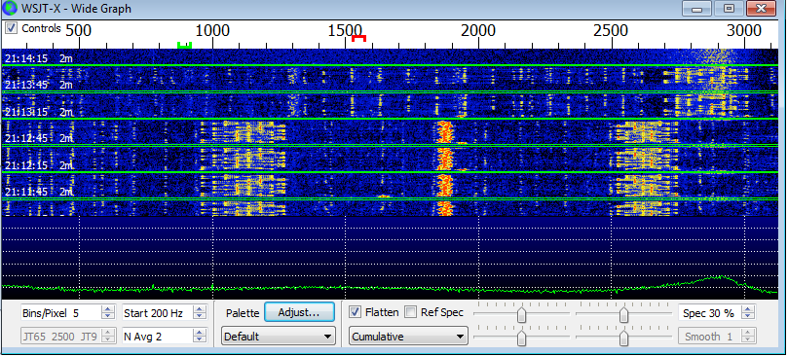Click the bottom-left slider handle
Image resolution: width=788 pixels, height=356 pixels.
pyautogui.click(x=522, y=338)
